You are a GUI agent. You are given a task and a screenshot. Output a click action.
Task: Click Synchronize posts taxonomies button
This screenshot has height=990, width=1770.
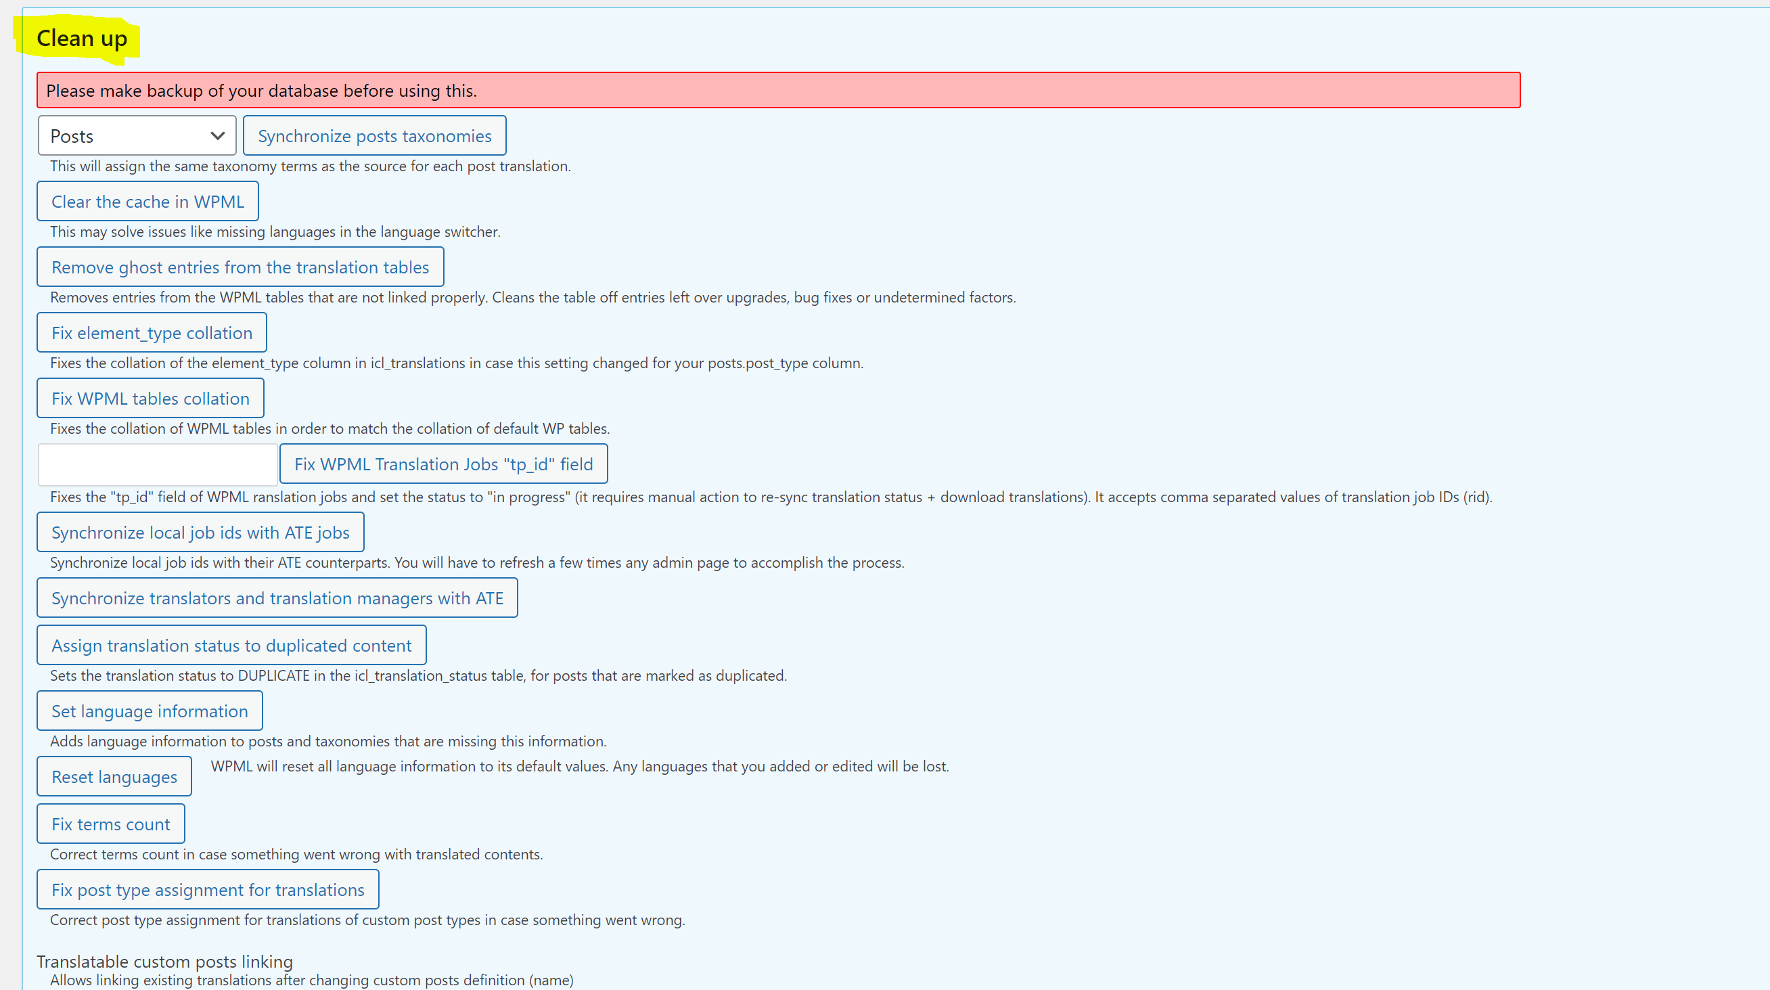(374, 135)
